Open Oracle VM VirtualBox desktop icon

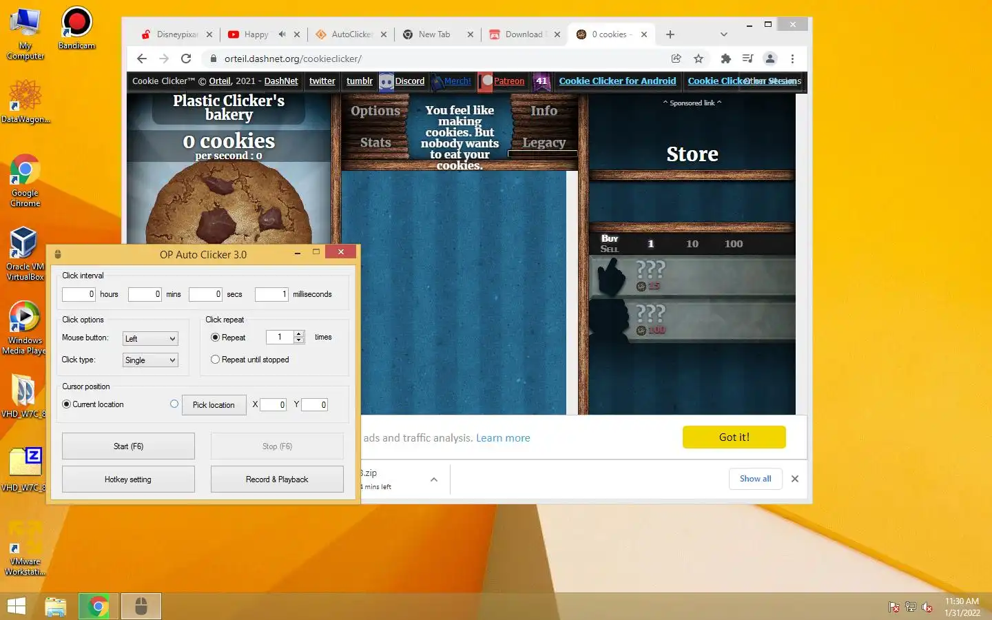tap(25, 254)
